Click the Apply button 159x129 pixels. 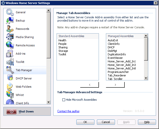[x=126, y=122]
